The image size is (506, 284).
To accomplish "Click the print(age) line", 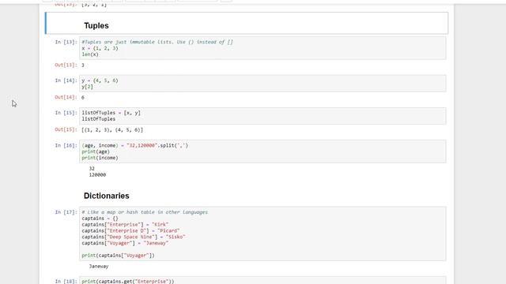I will 96,151.
